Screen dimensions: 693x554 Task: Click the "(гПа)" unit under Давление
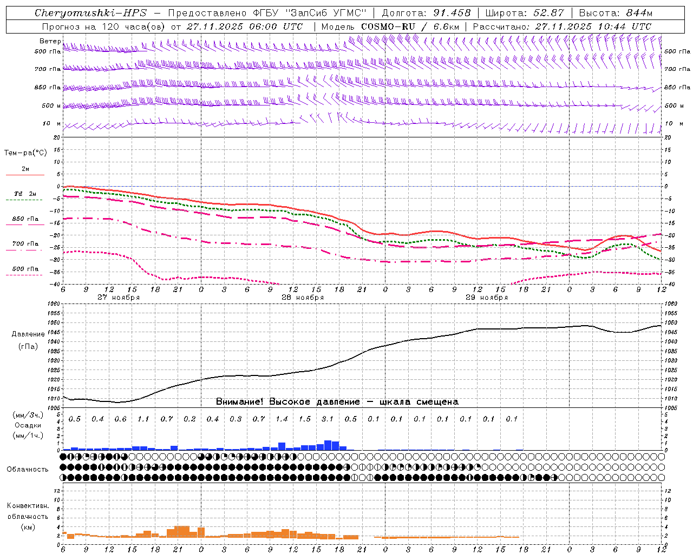(x=28, y=346)
